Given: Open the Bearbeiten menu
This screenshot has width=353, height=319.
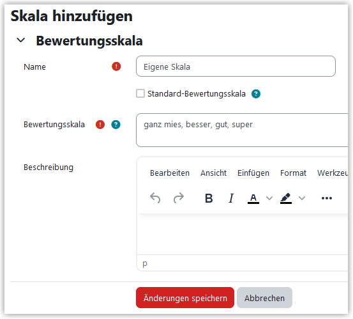Looking at the screenshot, I should 170,173.
